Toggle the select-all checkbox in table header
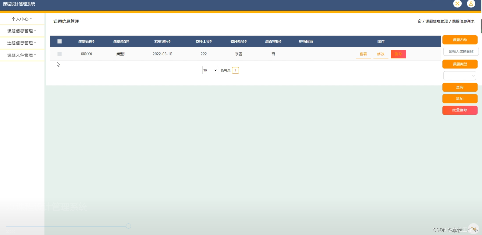This screenshot has width=482, height=235. point(60,41)
